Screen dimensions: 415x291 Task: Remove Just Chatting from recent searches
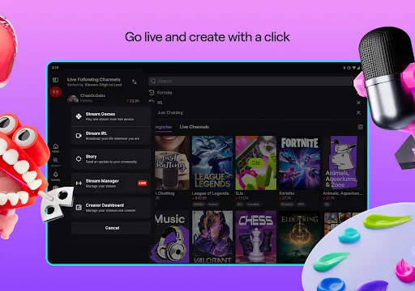(x=358, y=112)
